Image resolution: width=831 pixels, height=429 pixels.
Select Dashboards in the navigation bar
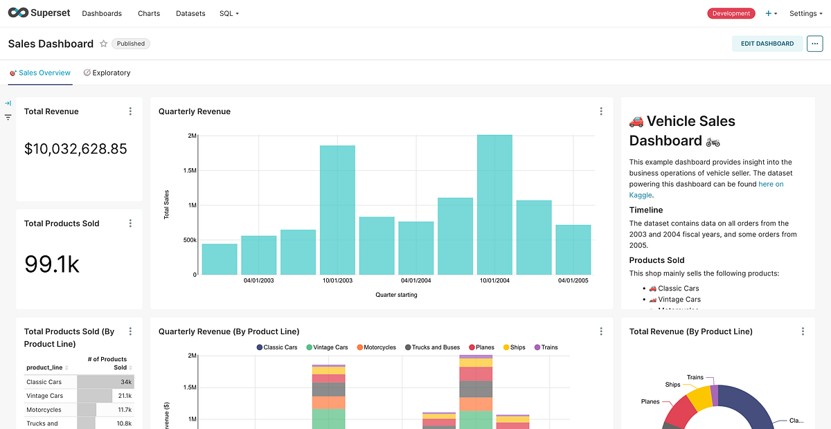102,13
